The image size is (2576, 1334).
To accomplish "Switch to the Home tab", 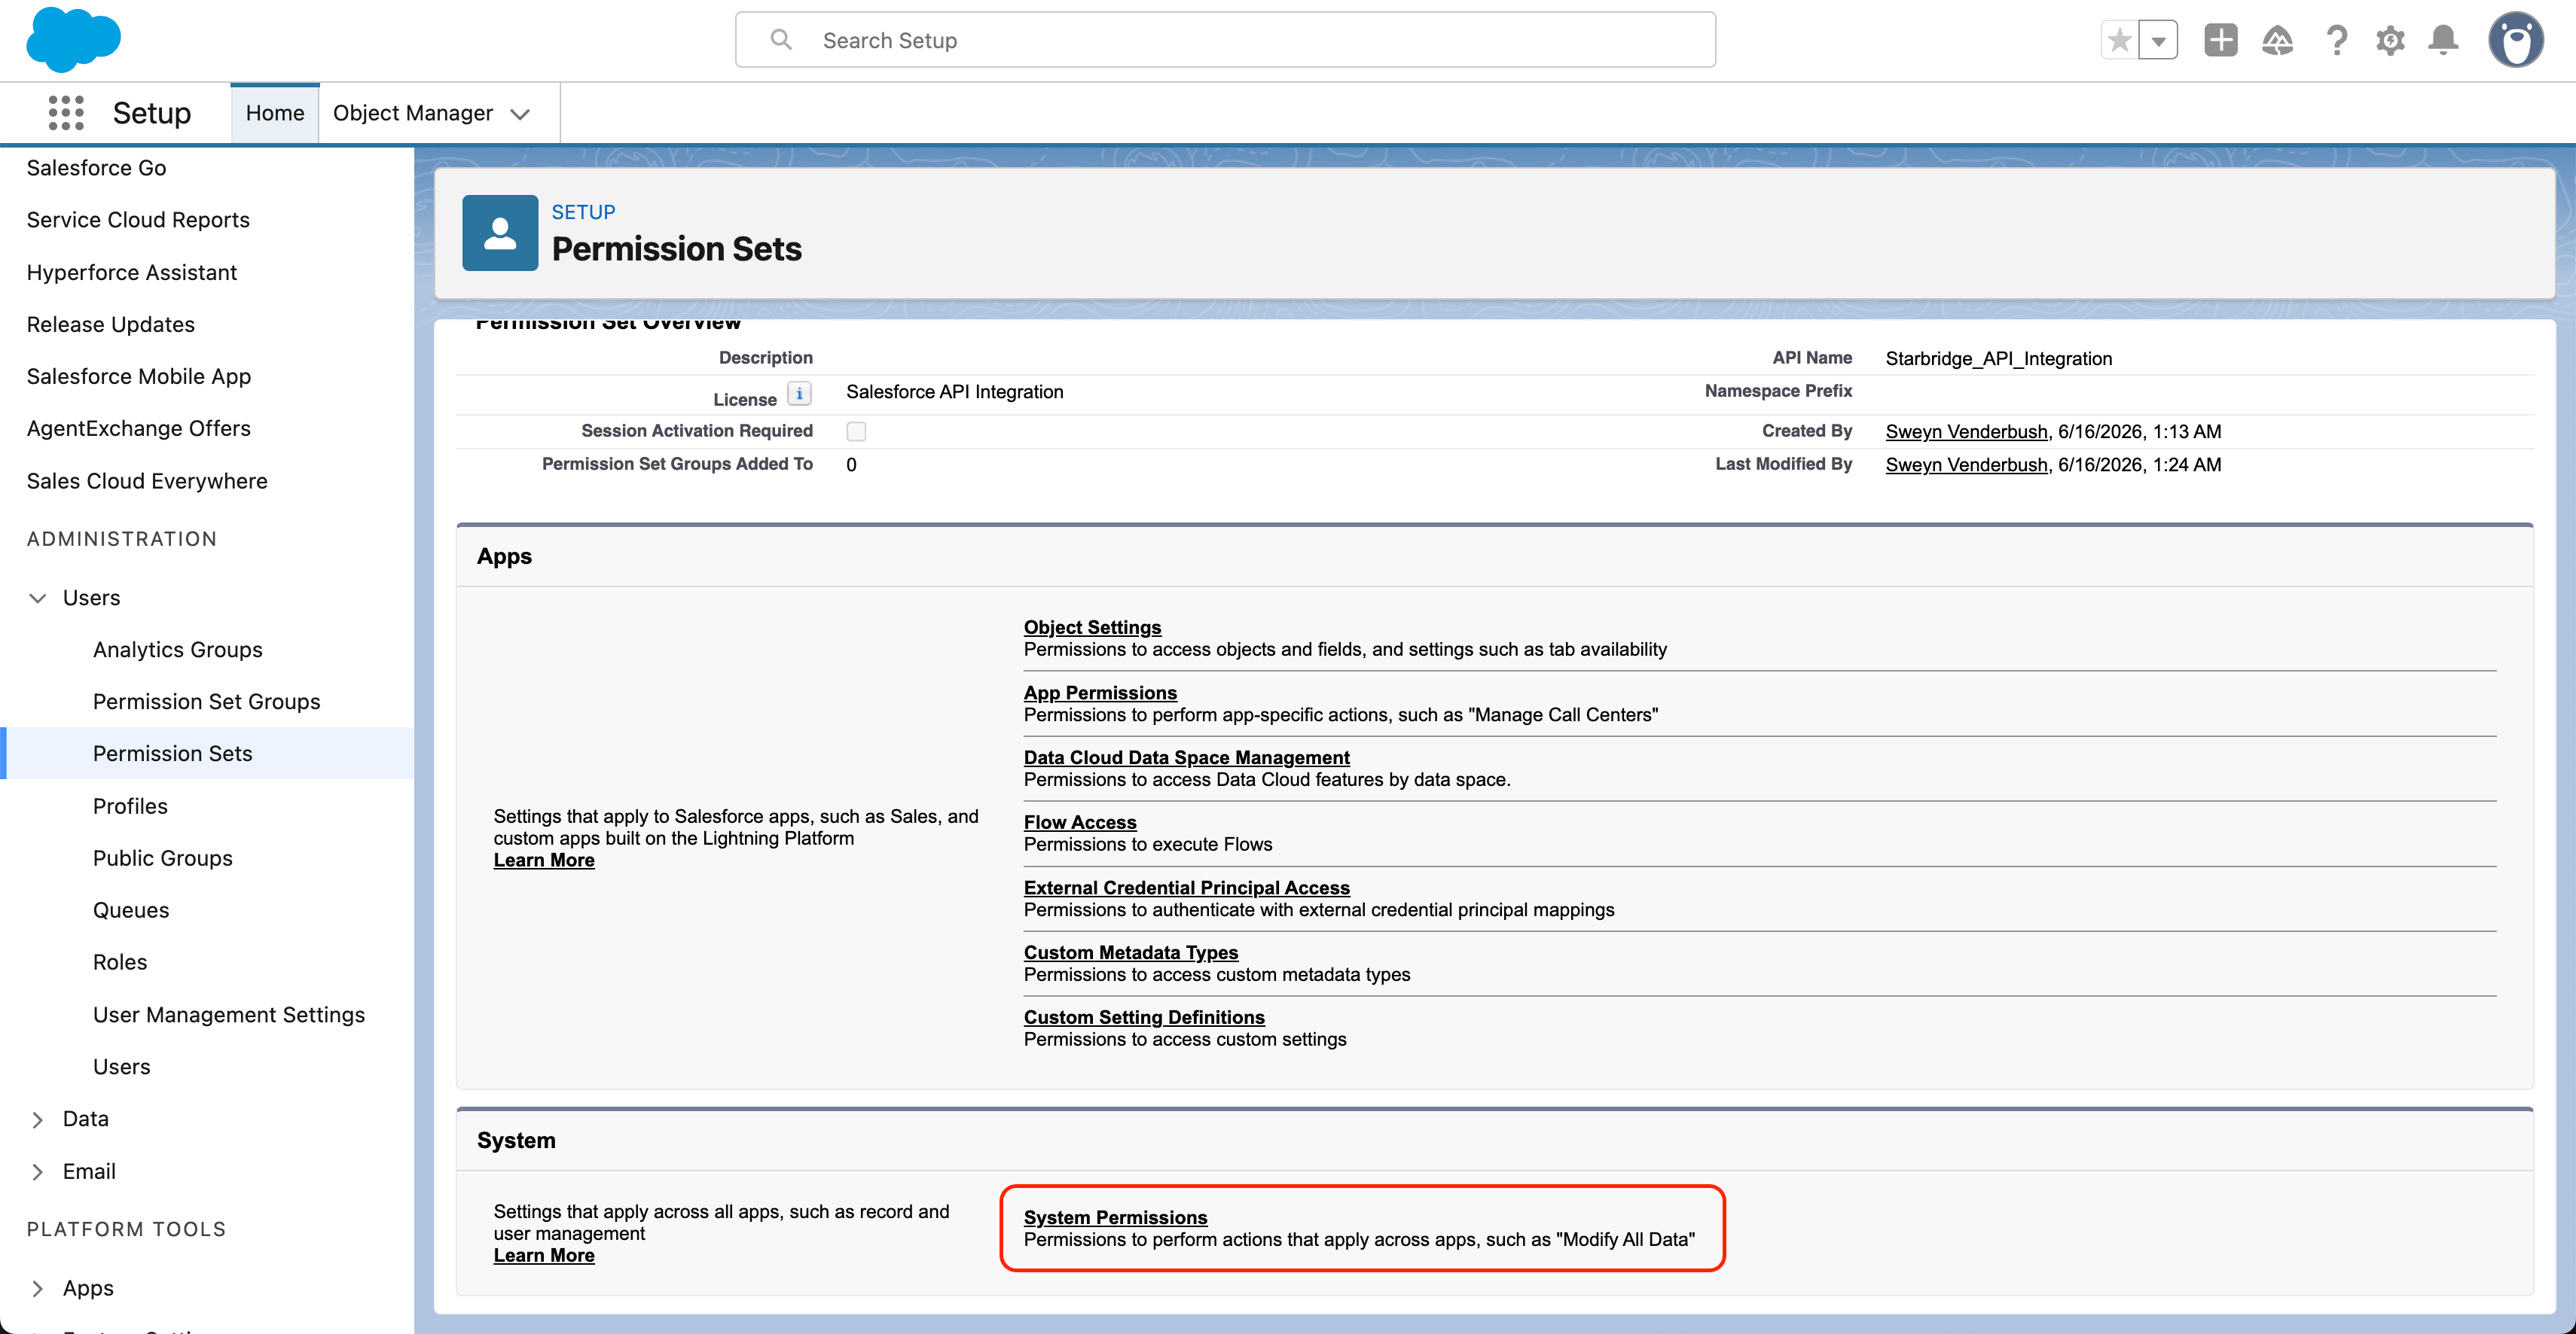I will (275, 113).
